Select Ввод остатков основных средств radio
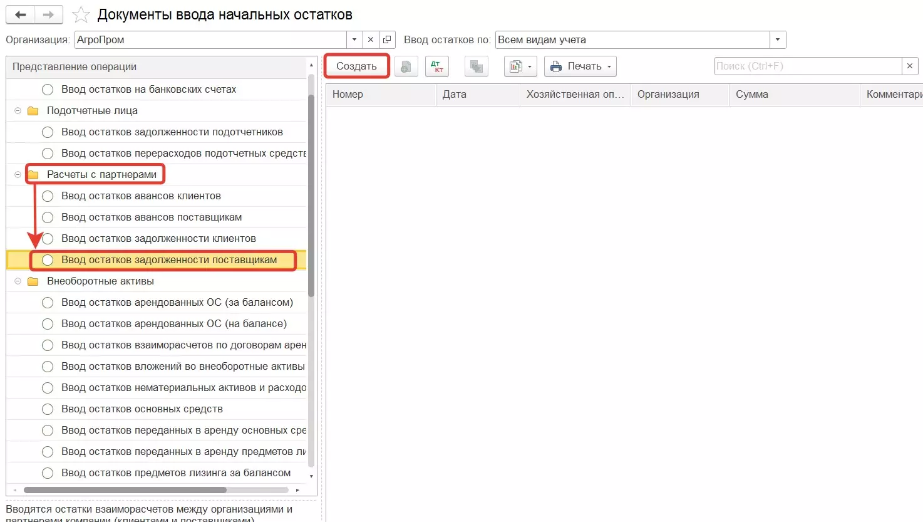This screenshot has height=522, width=923. point(48,409)
